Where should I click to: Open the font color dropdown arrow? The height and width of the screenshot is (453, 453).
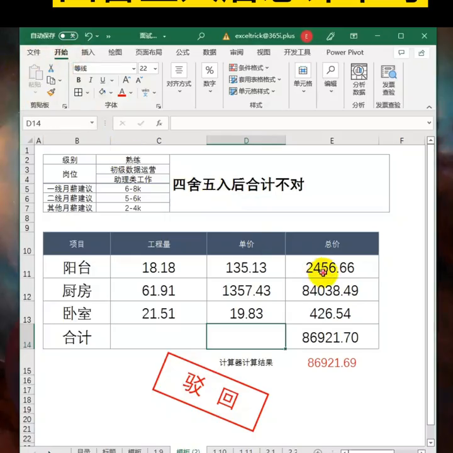coord(131,92)
